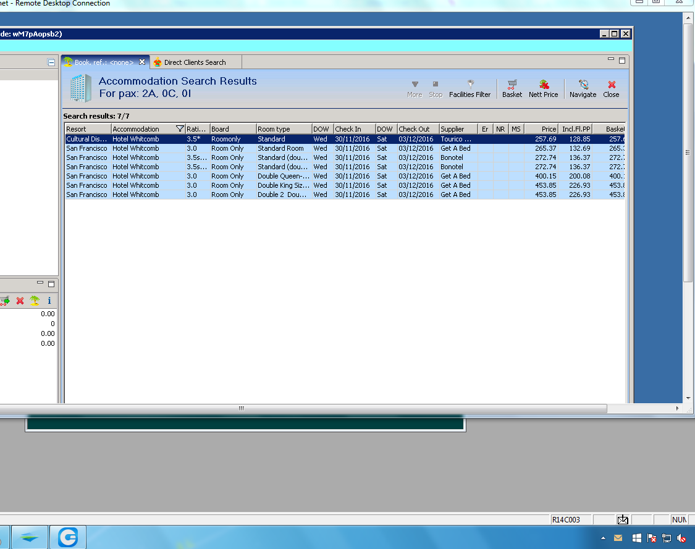Click the Windows logo tray icon
Viewport: 695px width, 549px height.
click(x=636, y=538)
